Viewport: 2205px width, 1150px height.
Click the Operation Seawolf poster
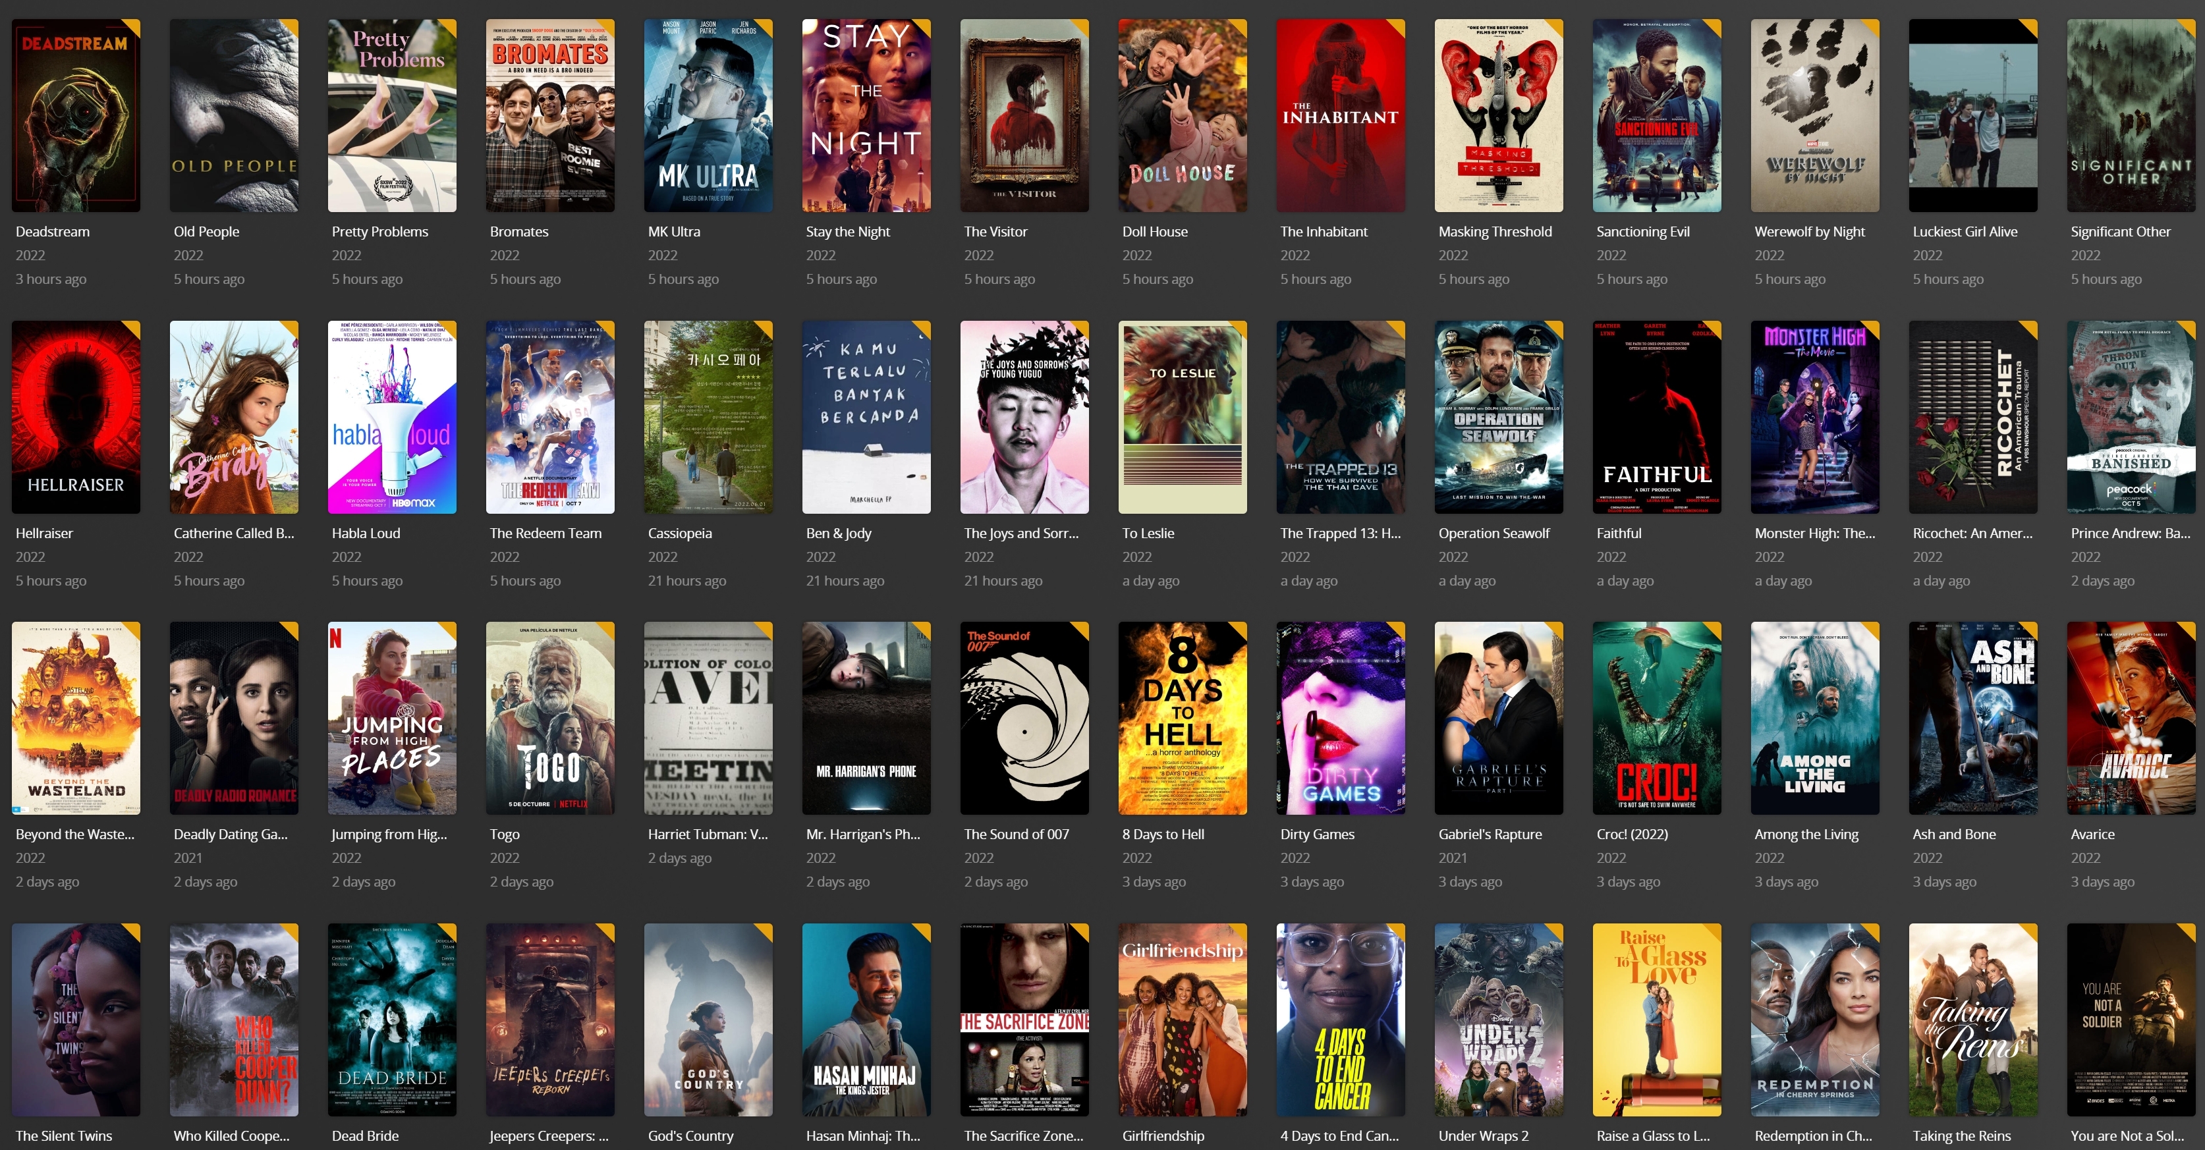[1498, 417]
